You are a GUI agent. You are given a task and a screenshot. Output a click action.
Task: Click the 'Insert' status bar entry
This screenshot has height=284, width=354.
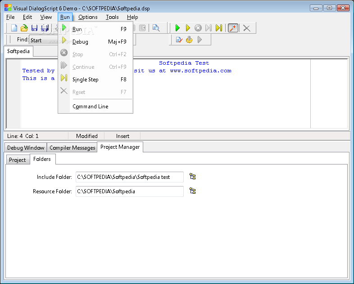click(x=123, y=136)
